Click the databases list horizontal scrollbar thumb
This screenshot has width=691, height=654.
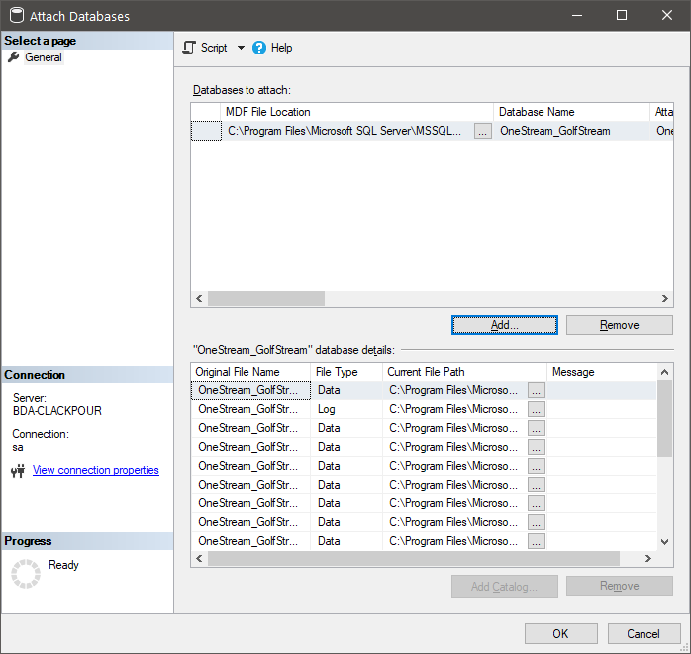[266, 298]
